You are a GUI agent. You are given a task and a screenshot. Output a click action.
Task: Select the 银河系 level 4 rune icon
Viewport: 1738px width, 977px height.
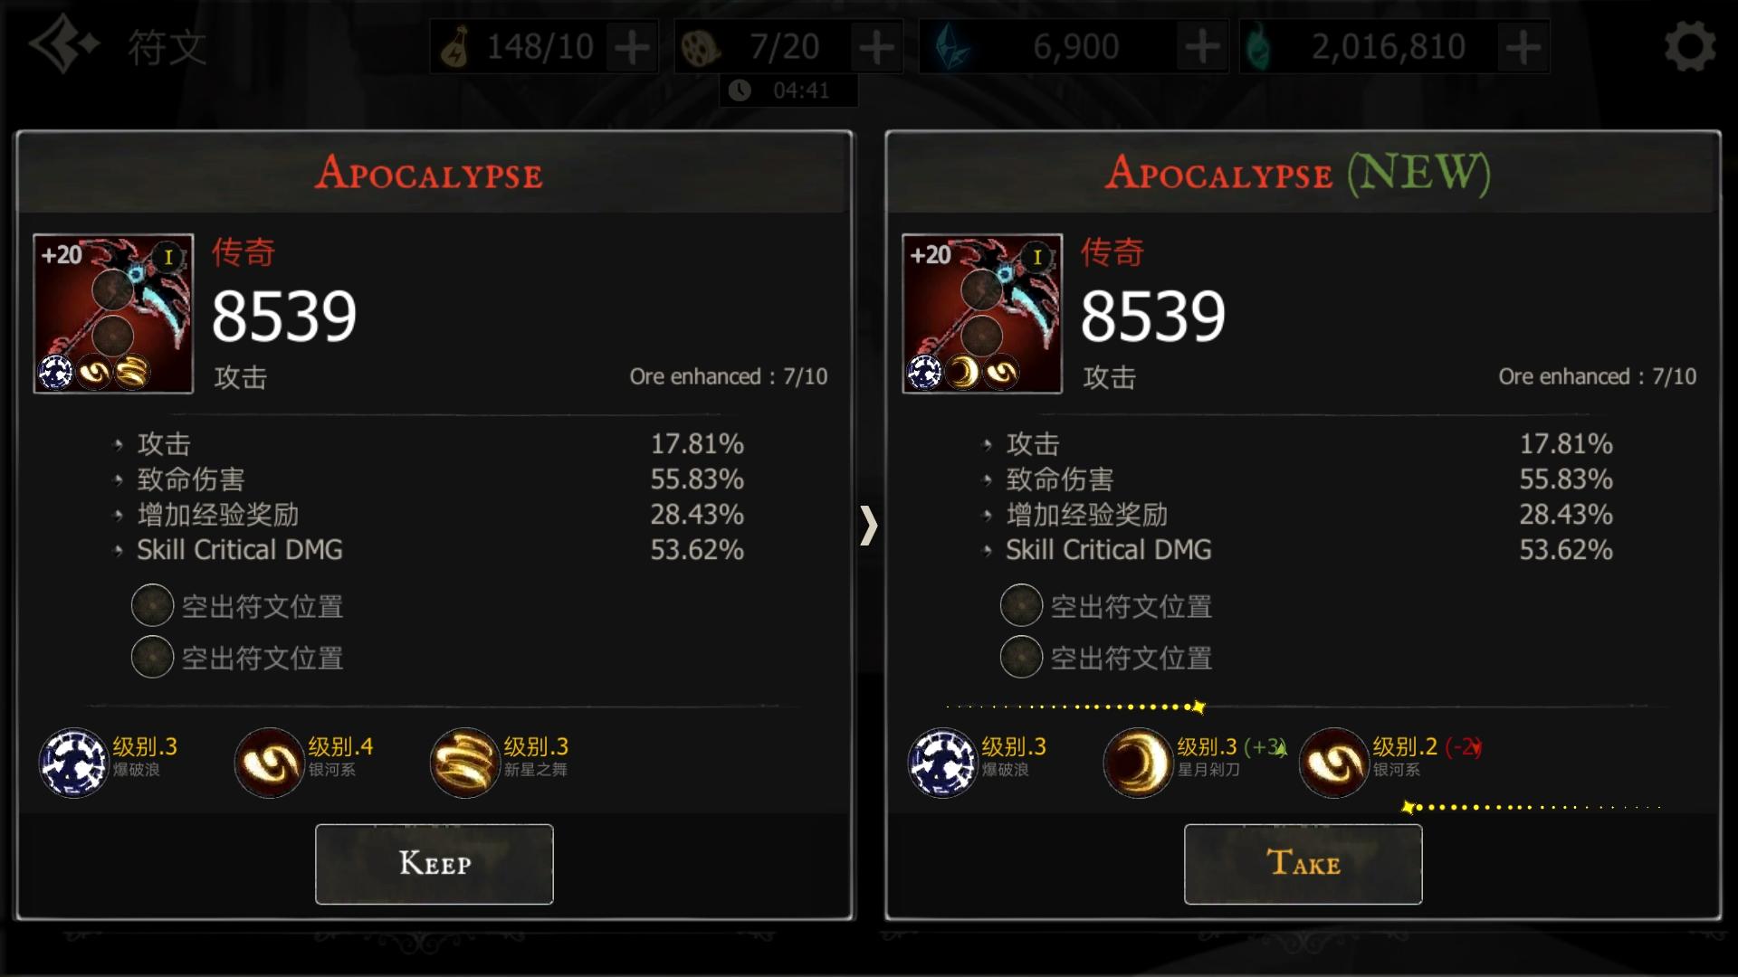click(269, 763)
